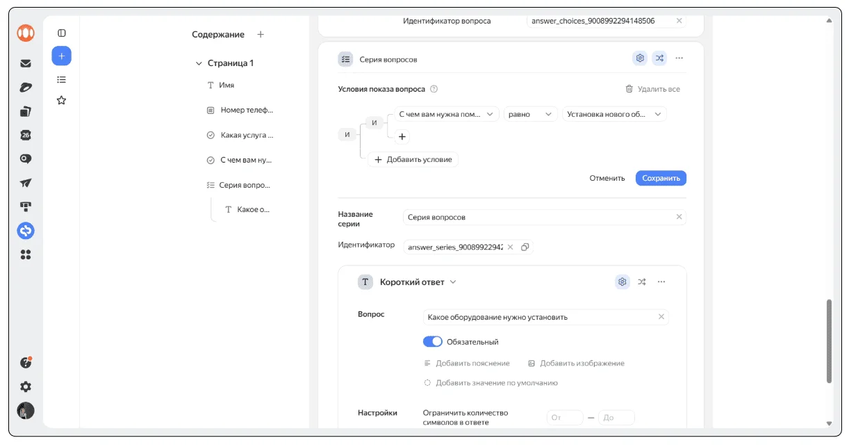The height and width of the screenshot is (447, 849).
Task: Add item next to Содержание heading
Action: click(261, 34)
